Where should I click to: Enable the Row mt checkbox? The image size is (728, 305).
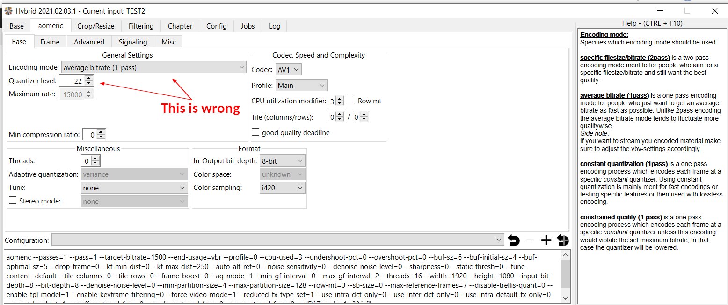tap(352, 101)
